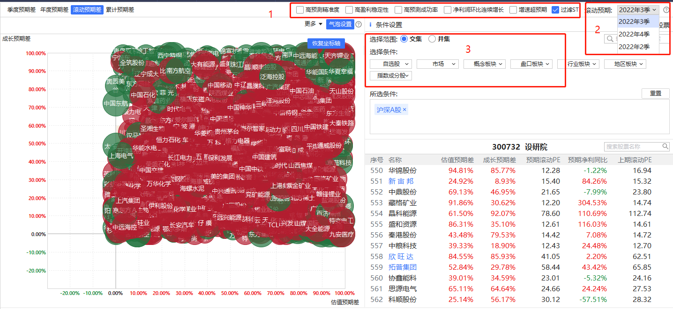Select the 中国移动 bubble in the chart

coord(220,85)
